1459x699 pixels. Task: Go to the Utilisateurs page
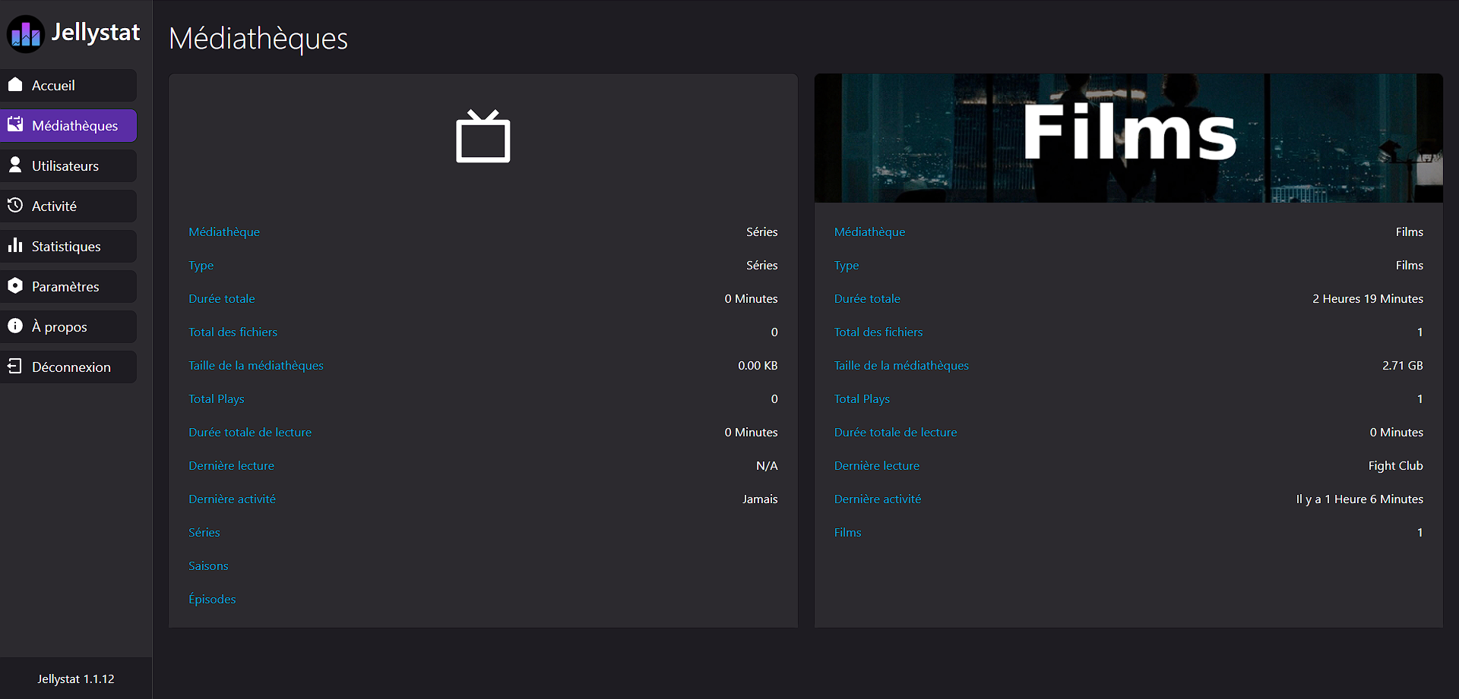click(x=68, y=165)
